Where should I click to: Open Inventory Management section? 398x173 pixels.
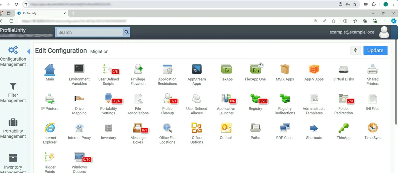point(13,163)
